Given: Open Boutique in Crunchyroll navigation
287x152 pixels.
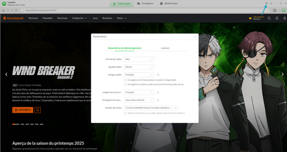Looking at the screenshot, I should pos(107,18).
